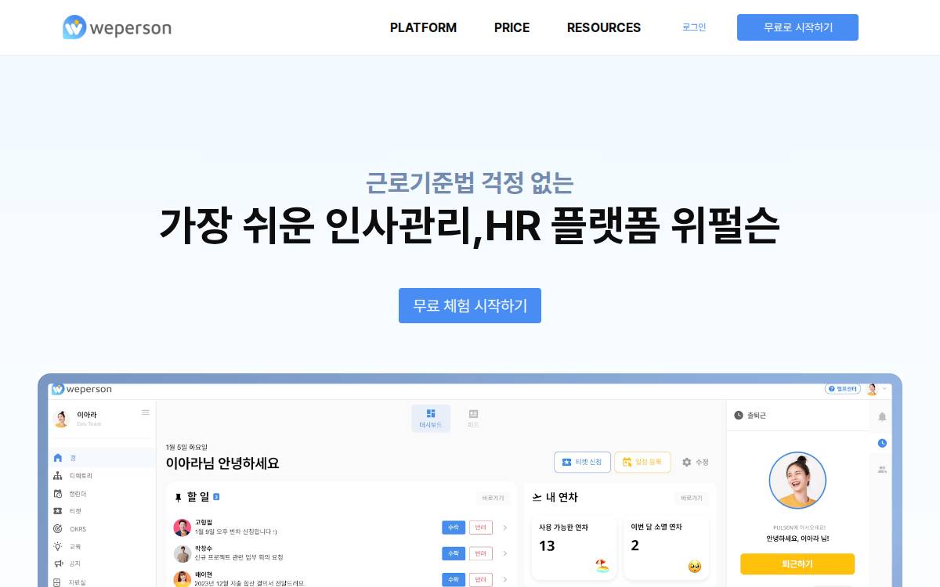Click the clock icon beside 출퇴근
Viewport: 940px width, 587px height.
(738, 415)
